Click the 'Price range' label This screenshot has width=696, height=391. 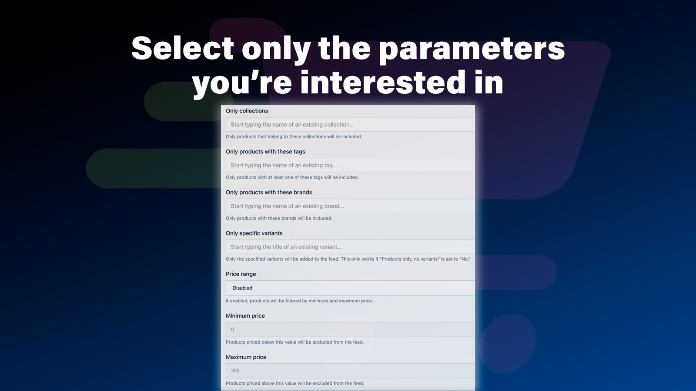241,274
